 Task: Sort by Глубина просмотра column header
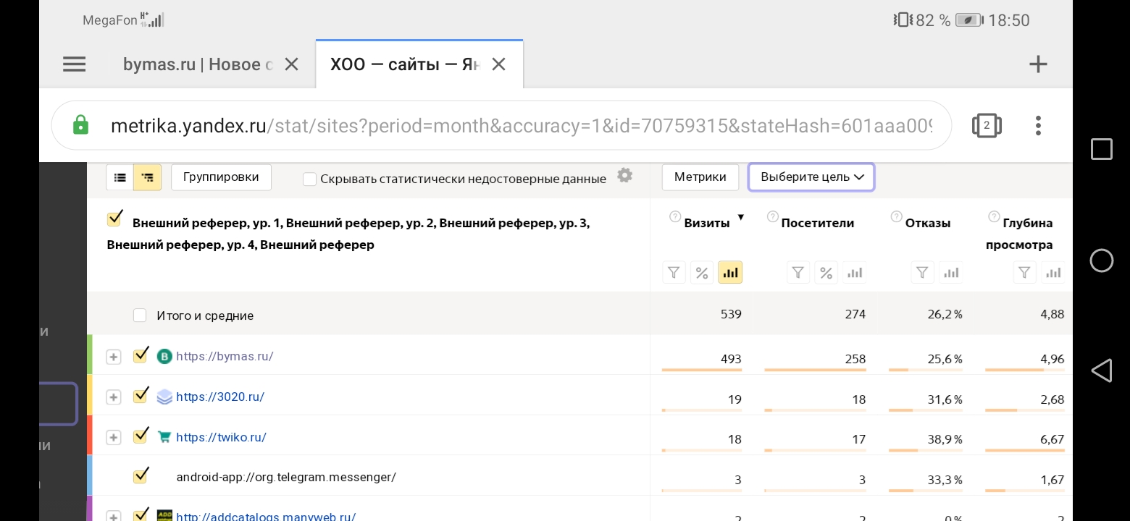coord(1019,234)
